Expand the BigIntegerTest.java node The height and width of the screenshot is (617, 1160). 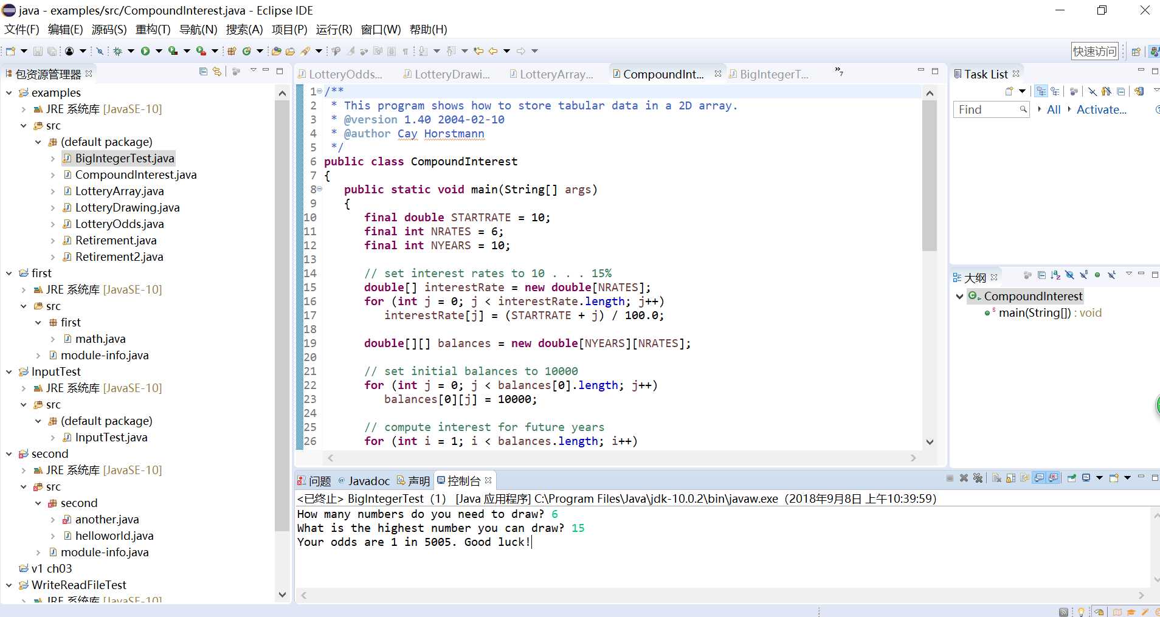53,159
